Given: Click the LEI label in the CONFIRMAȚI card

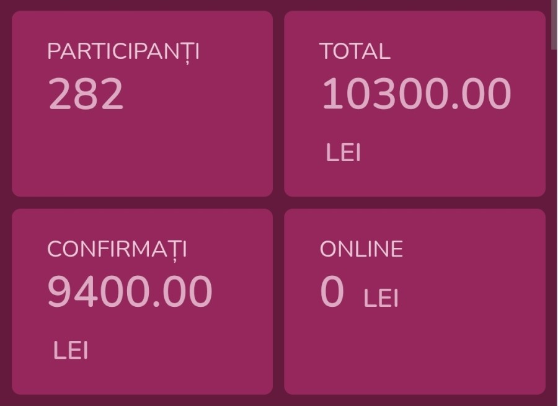Looking at the screenshot, I should (72, 348).
